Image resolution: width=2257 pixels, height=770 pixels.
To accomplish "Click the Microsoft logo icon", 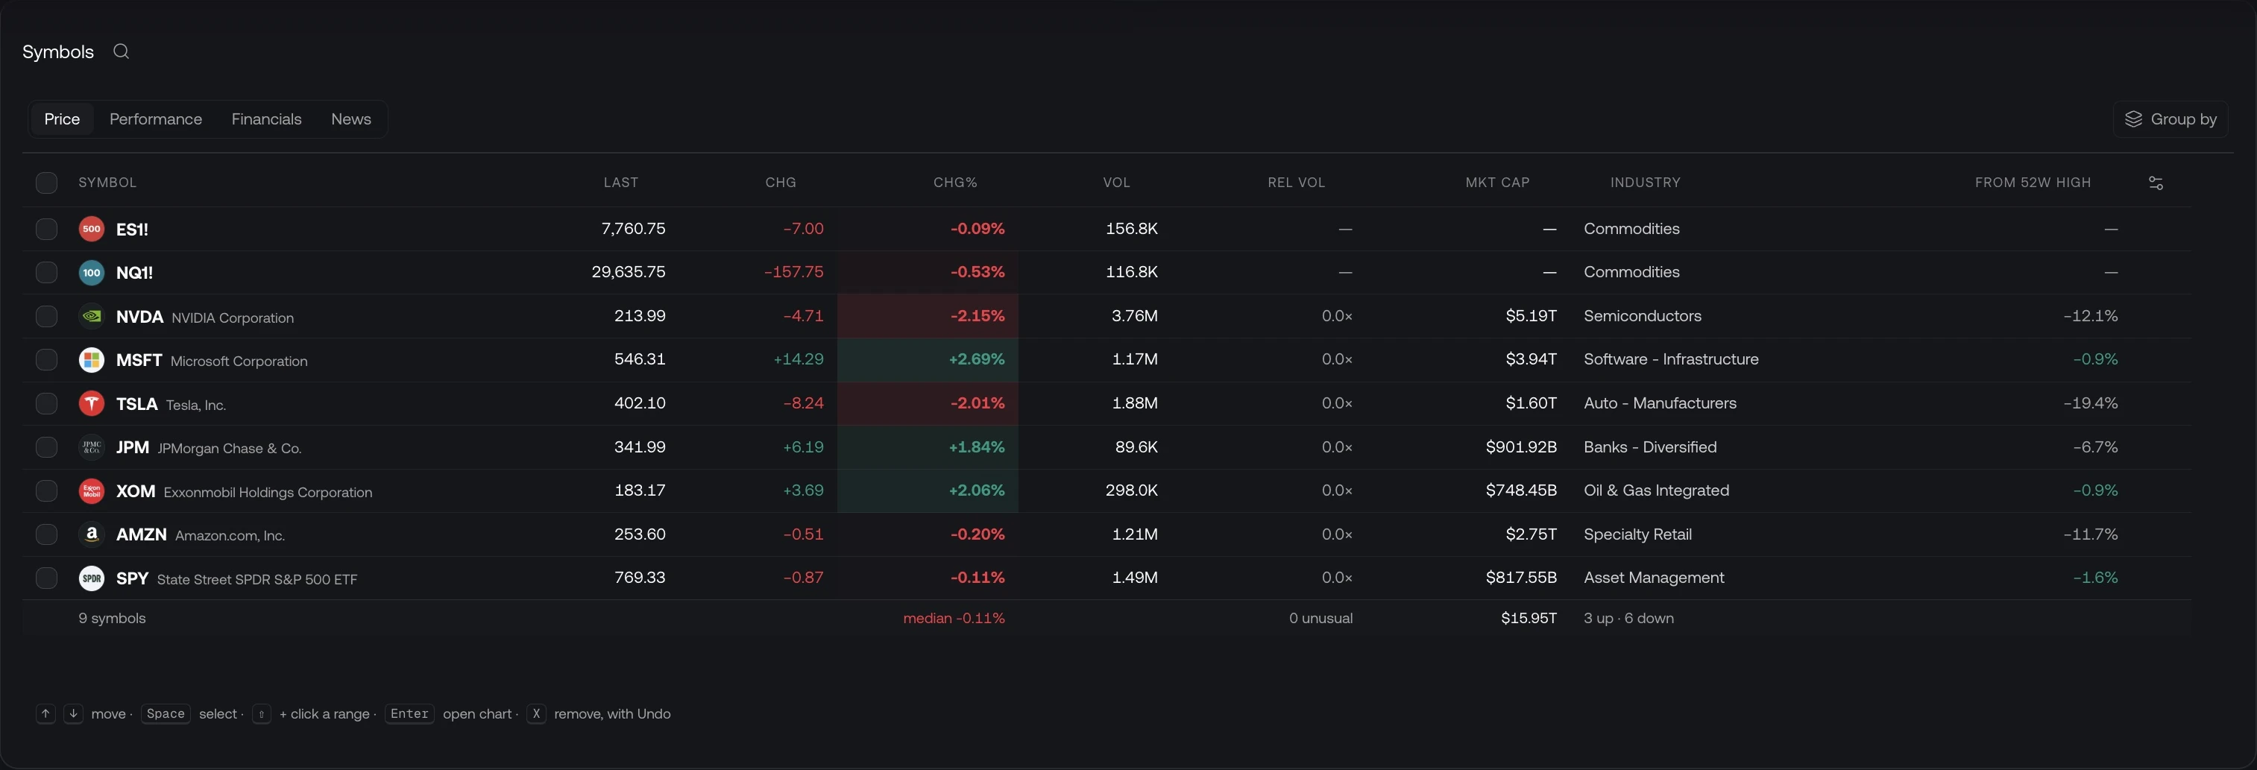I will point(92,360).
